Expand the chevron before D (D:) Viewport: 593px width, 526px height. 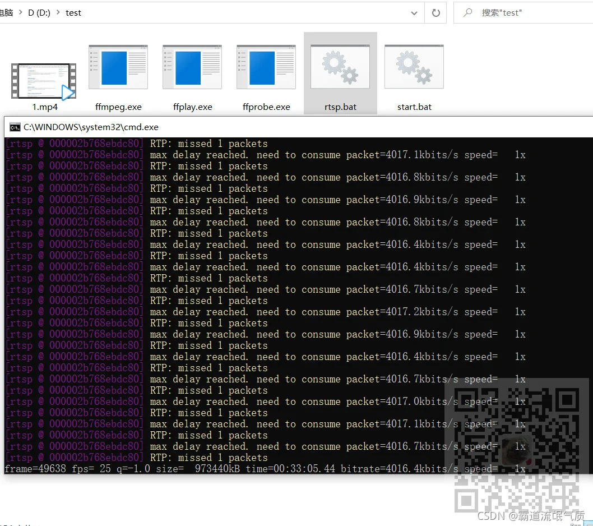pos(20,12)
